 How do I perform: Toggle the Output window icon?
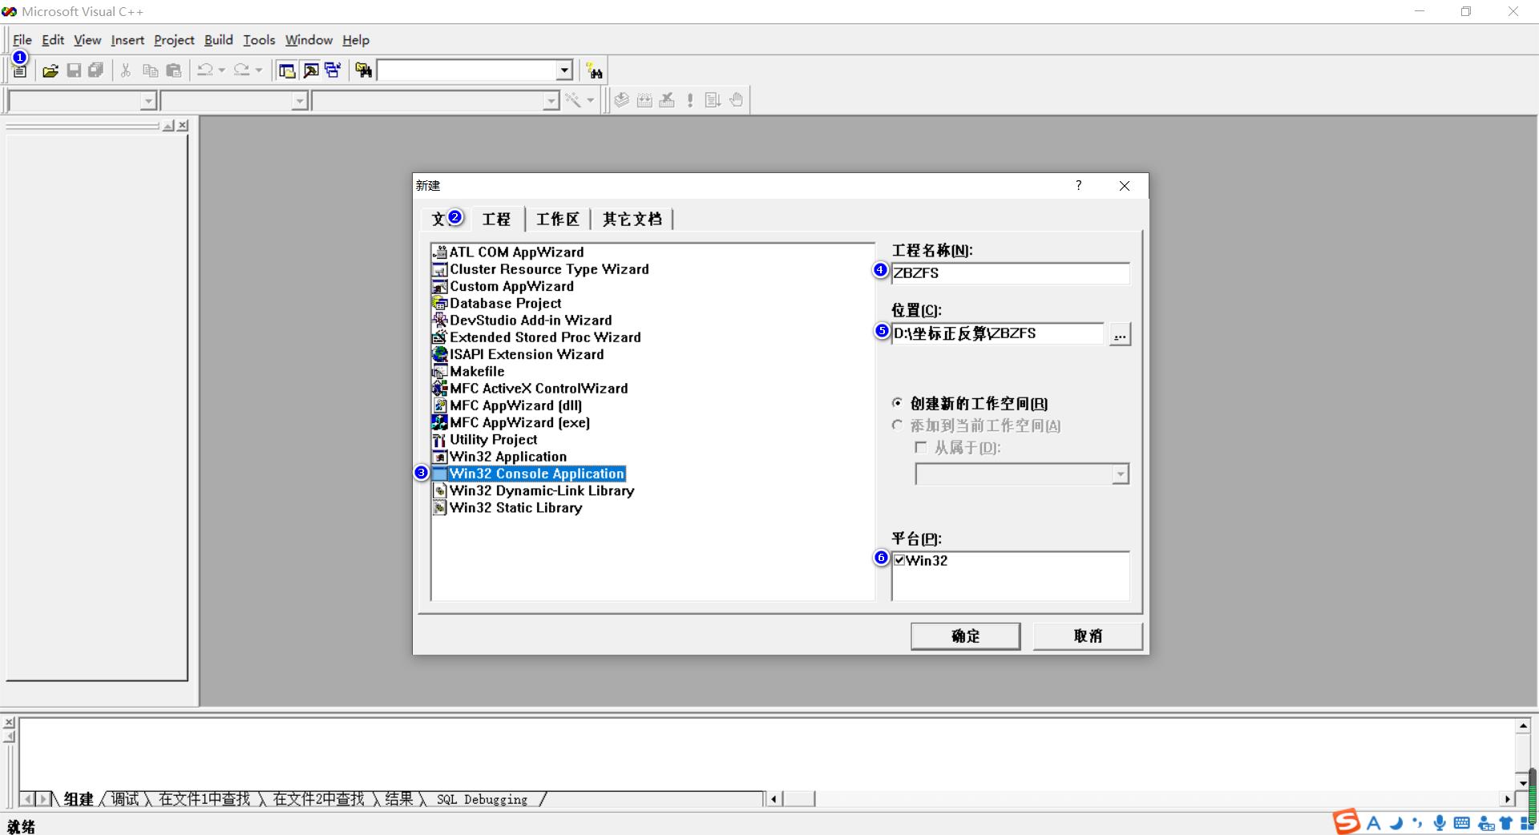311,71
